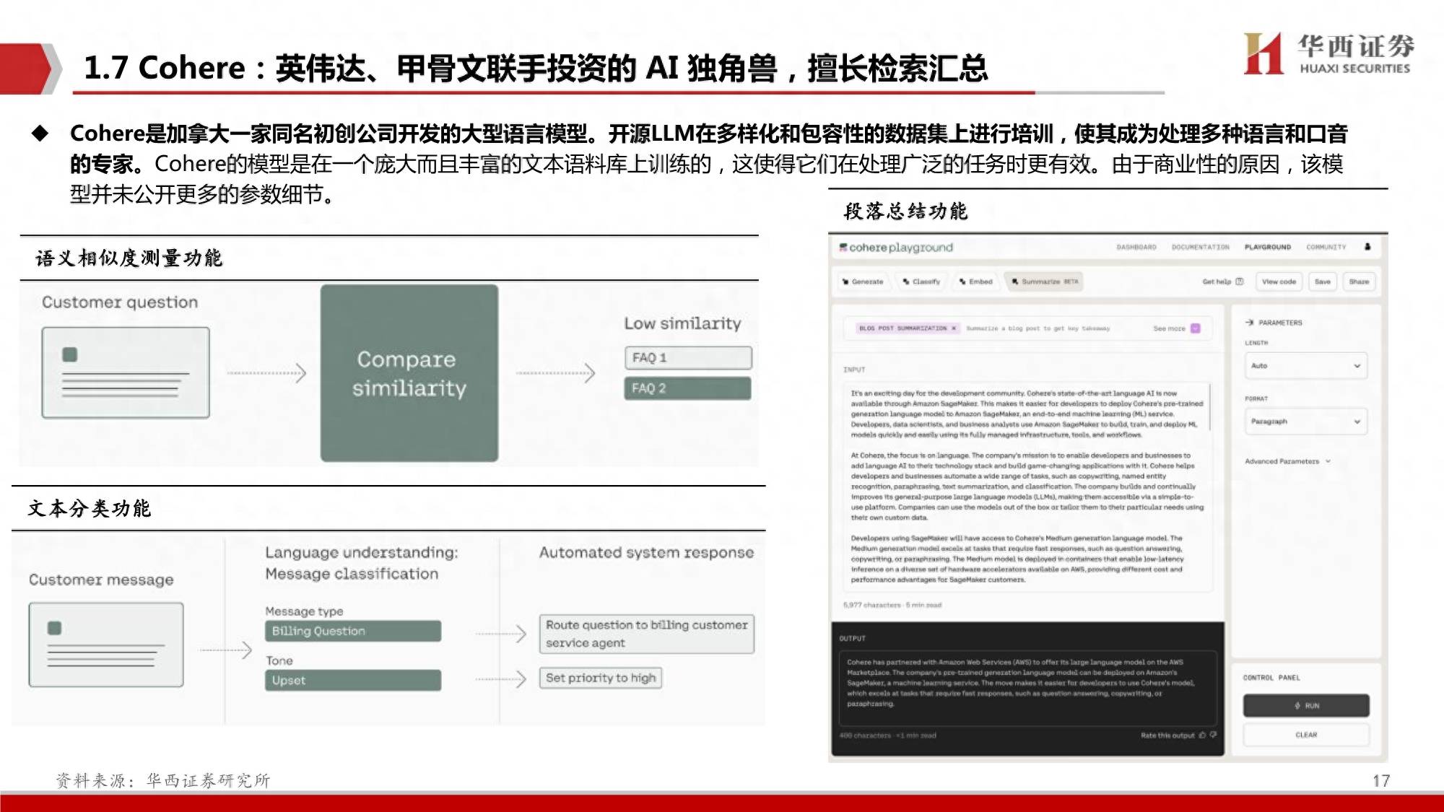1444x812 pixels.
Task: Expand the See more purple dropdown
Action: point(1196,328)
